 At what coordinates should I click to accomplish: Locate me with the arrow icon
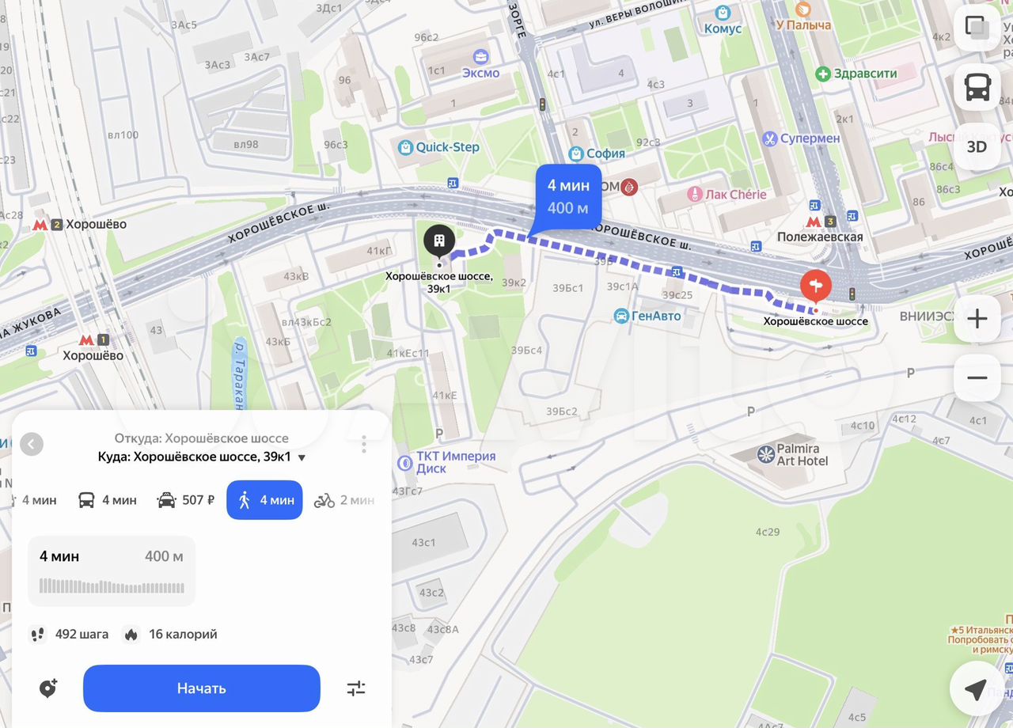tap(976, 689)
